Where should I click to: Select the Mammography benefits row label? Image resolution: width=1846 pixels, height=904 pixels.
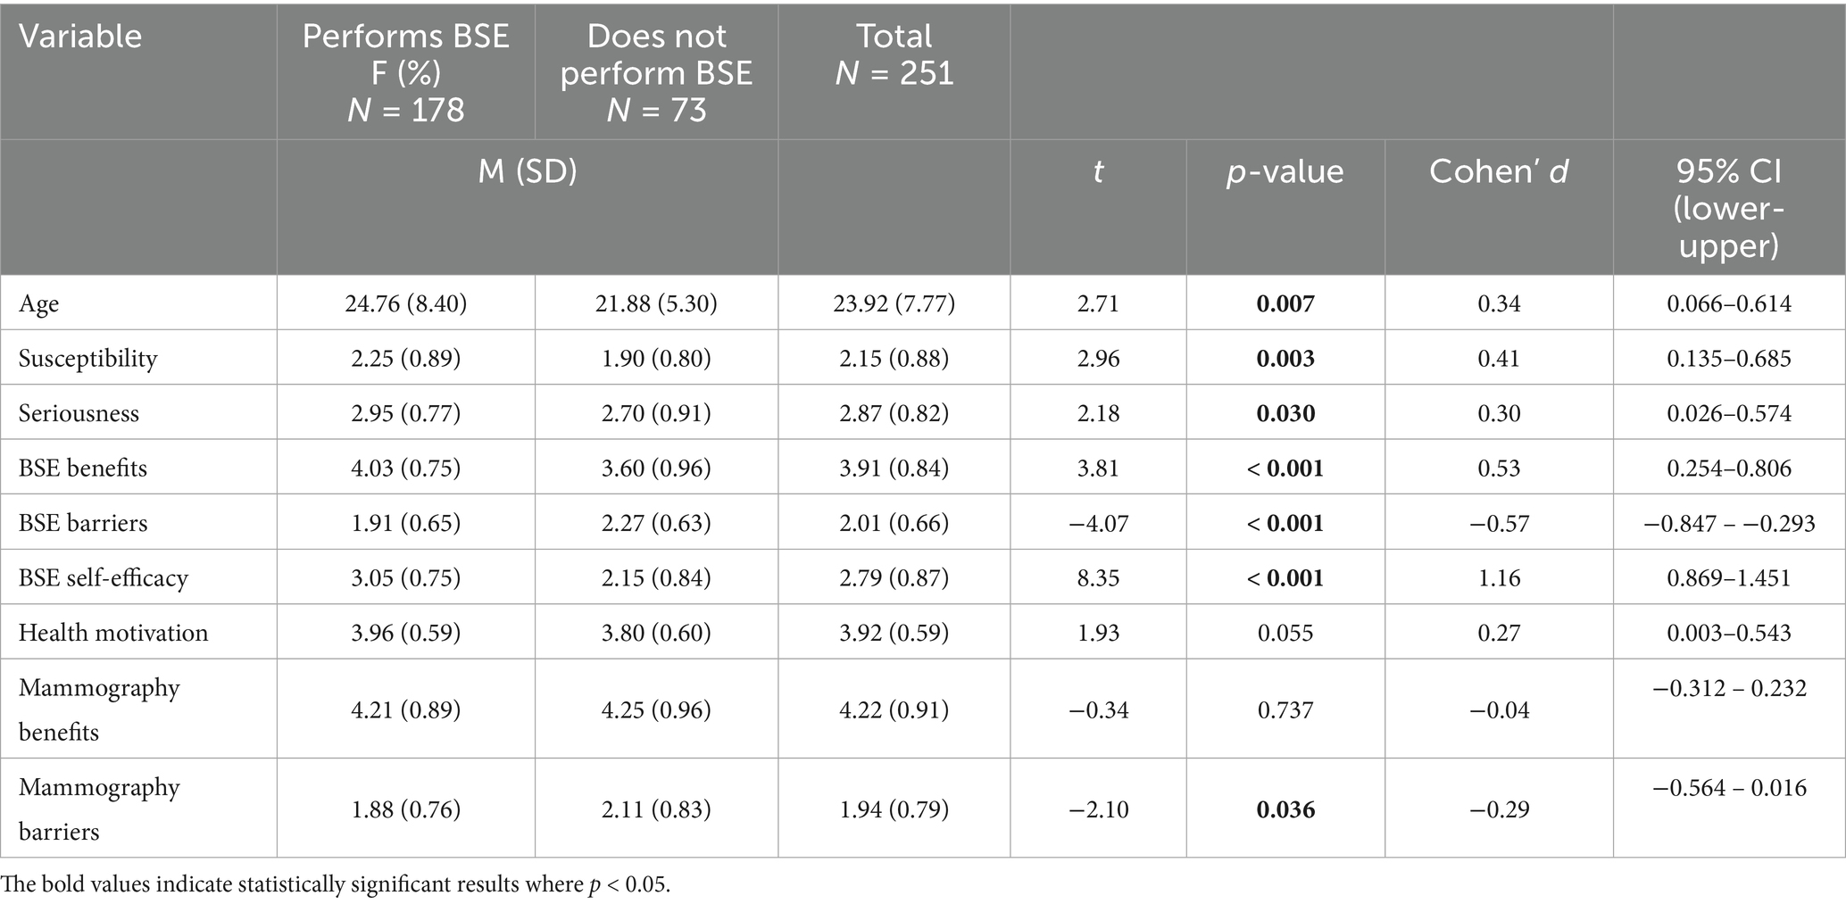[99, 709]
